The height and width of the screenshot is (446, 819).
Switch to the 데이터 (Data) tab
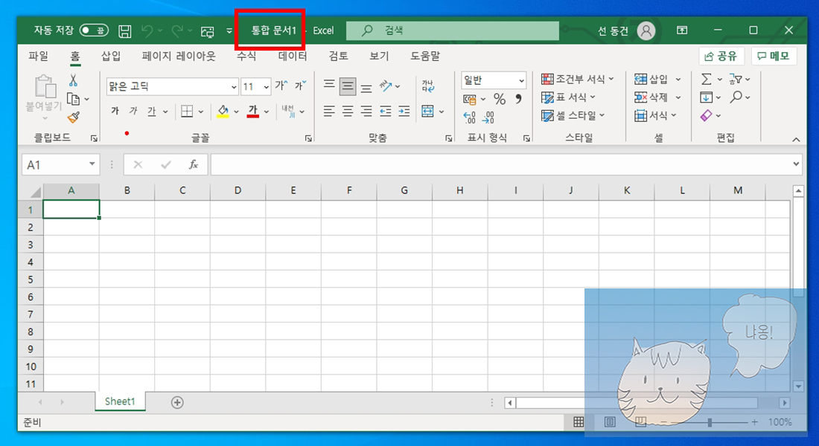click(x=293, y=56)
